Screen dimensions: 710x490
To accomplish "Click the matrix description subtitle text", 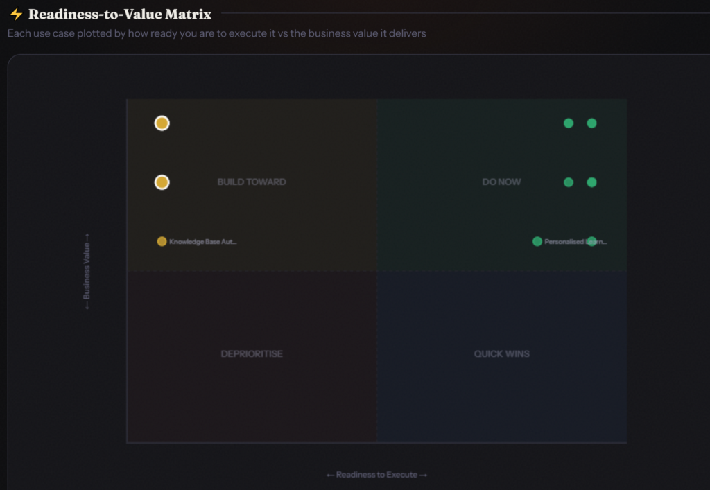I will (x=216, y=33).
